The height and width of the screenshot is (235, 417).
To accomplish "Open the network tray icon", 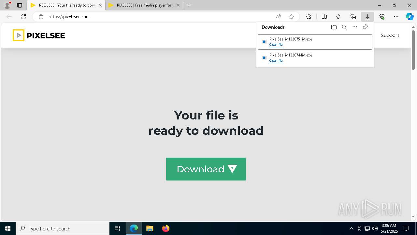I will click(367, 228).
